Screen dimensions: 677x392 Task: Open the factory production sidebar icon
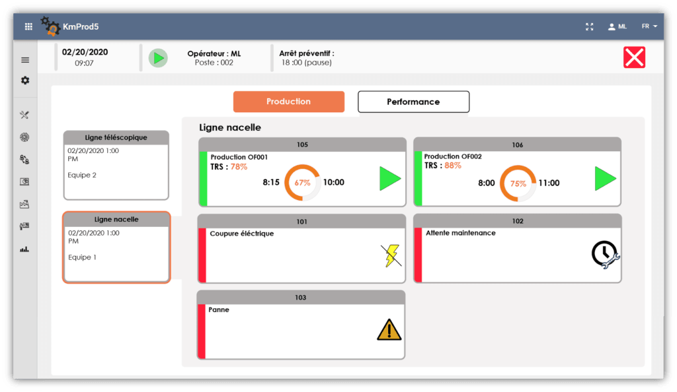tap(24, 204)
